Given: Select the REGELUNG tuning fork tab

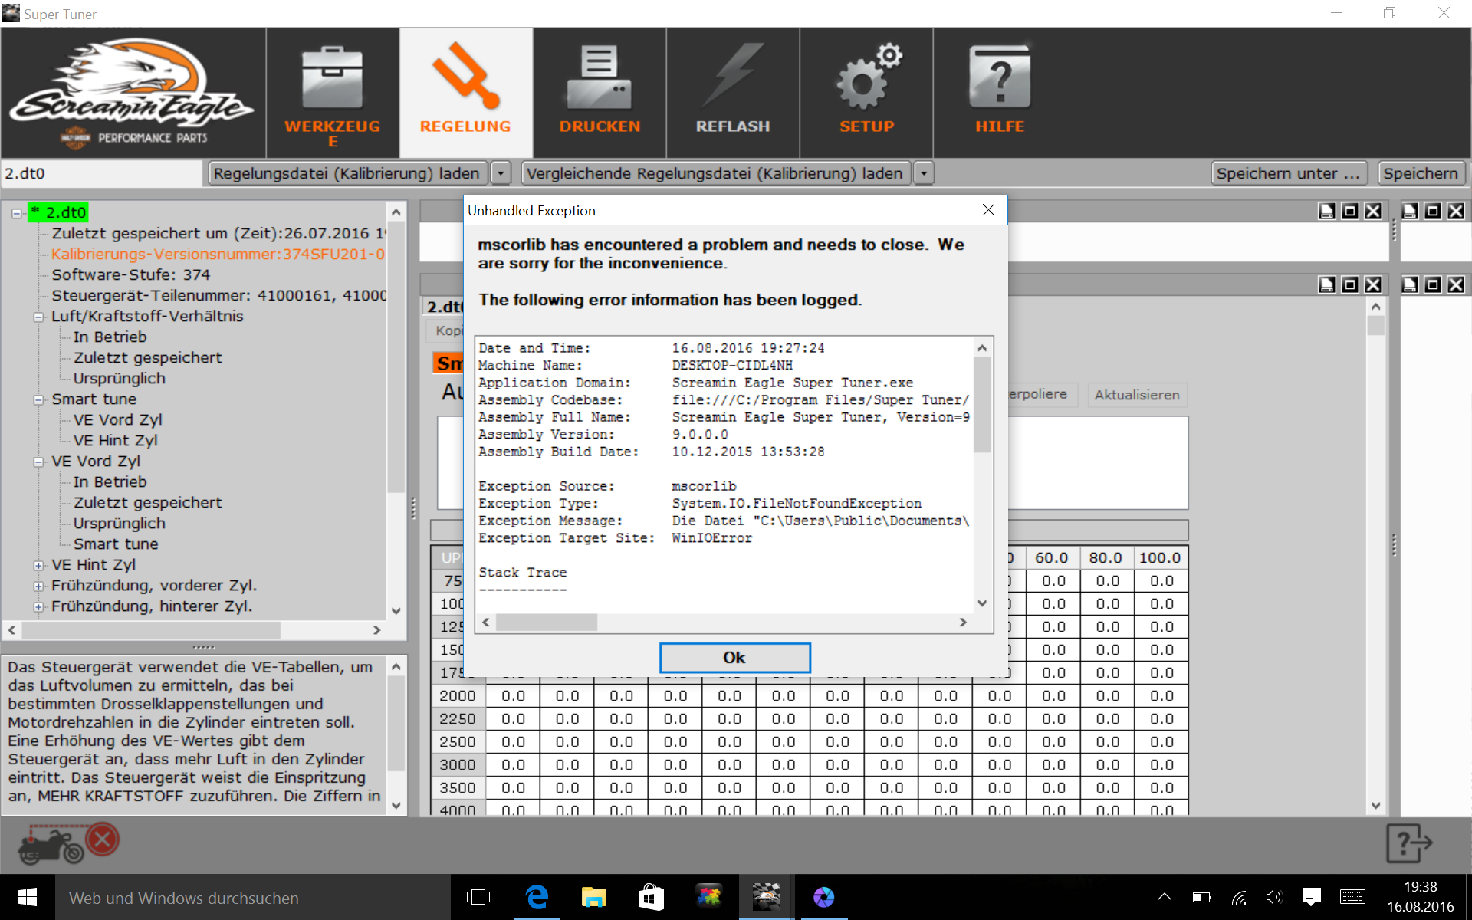Looking at the screenshot, I should pyautogui.click(x=465, y=94).
